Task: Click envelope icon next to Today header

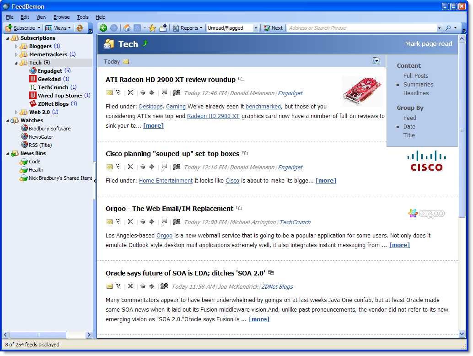Action: 126,62
